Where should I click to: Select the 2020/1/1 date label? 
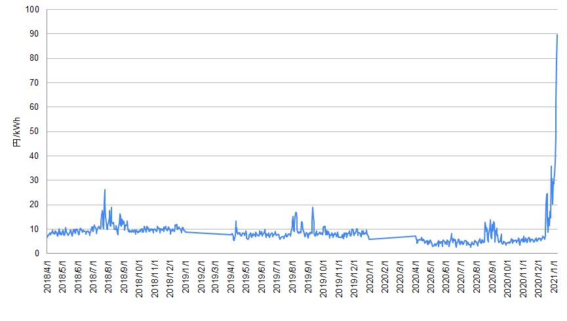click(369, 277)
